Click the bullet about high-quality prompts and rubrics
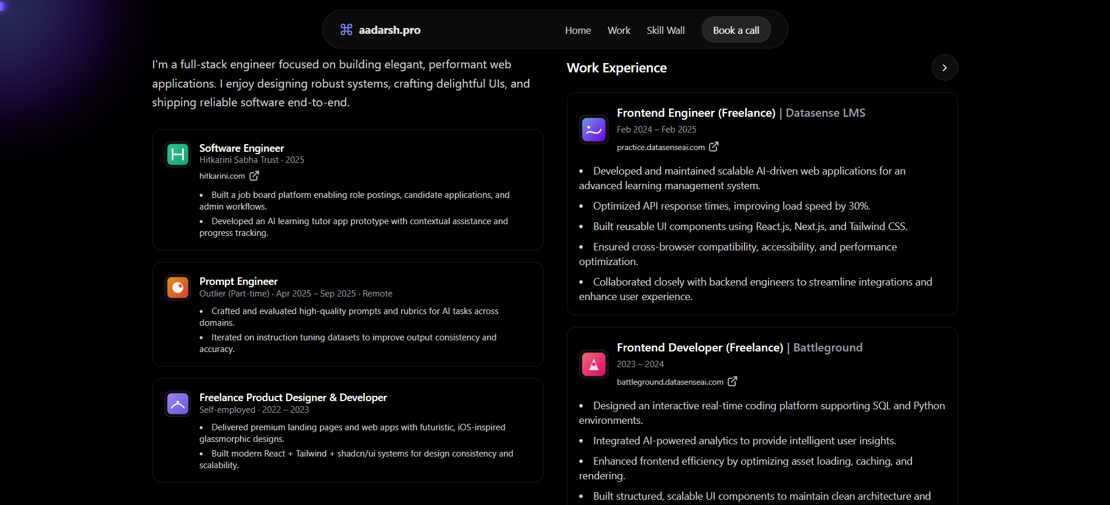 [349, 317]
